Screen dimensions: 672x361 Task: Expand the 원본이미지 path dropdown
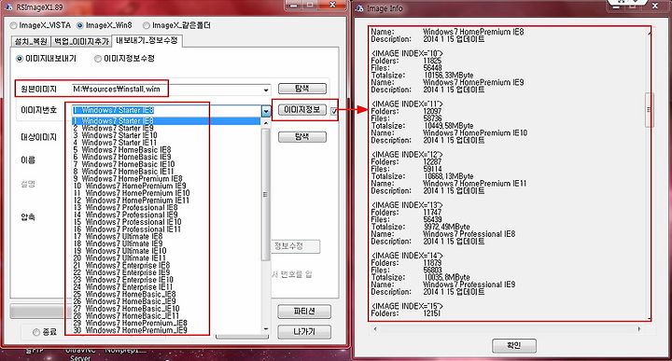[266, 90]
